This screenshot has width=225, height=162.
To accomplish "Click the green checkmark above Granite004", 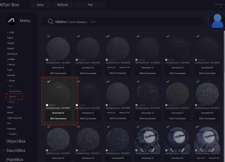I will pyautogui.click(x=138, y=36).
